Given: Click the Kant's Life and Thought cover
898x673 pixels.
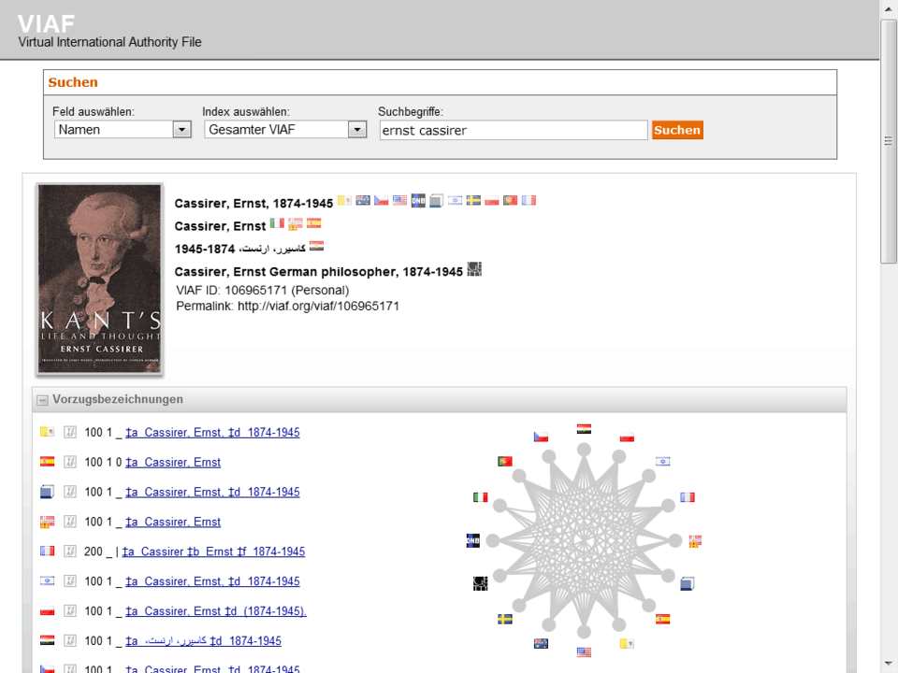Looking at the screenshot, I should pos(99,279).
